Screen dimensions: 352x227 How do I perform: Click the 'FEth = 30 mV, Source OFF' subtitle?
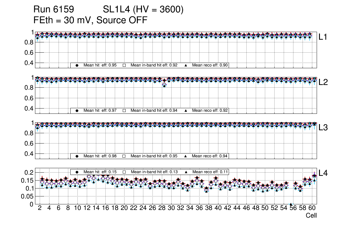[90, 20]
